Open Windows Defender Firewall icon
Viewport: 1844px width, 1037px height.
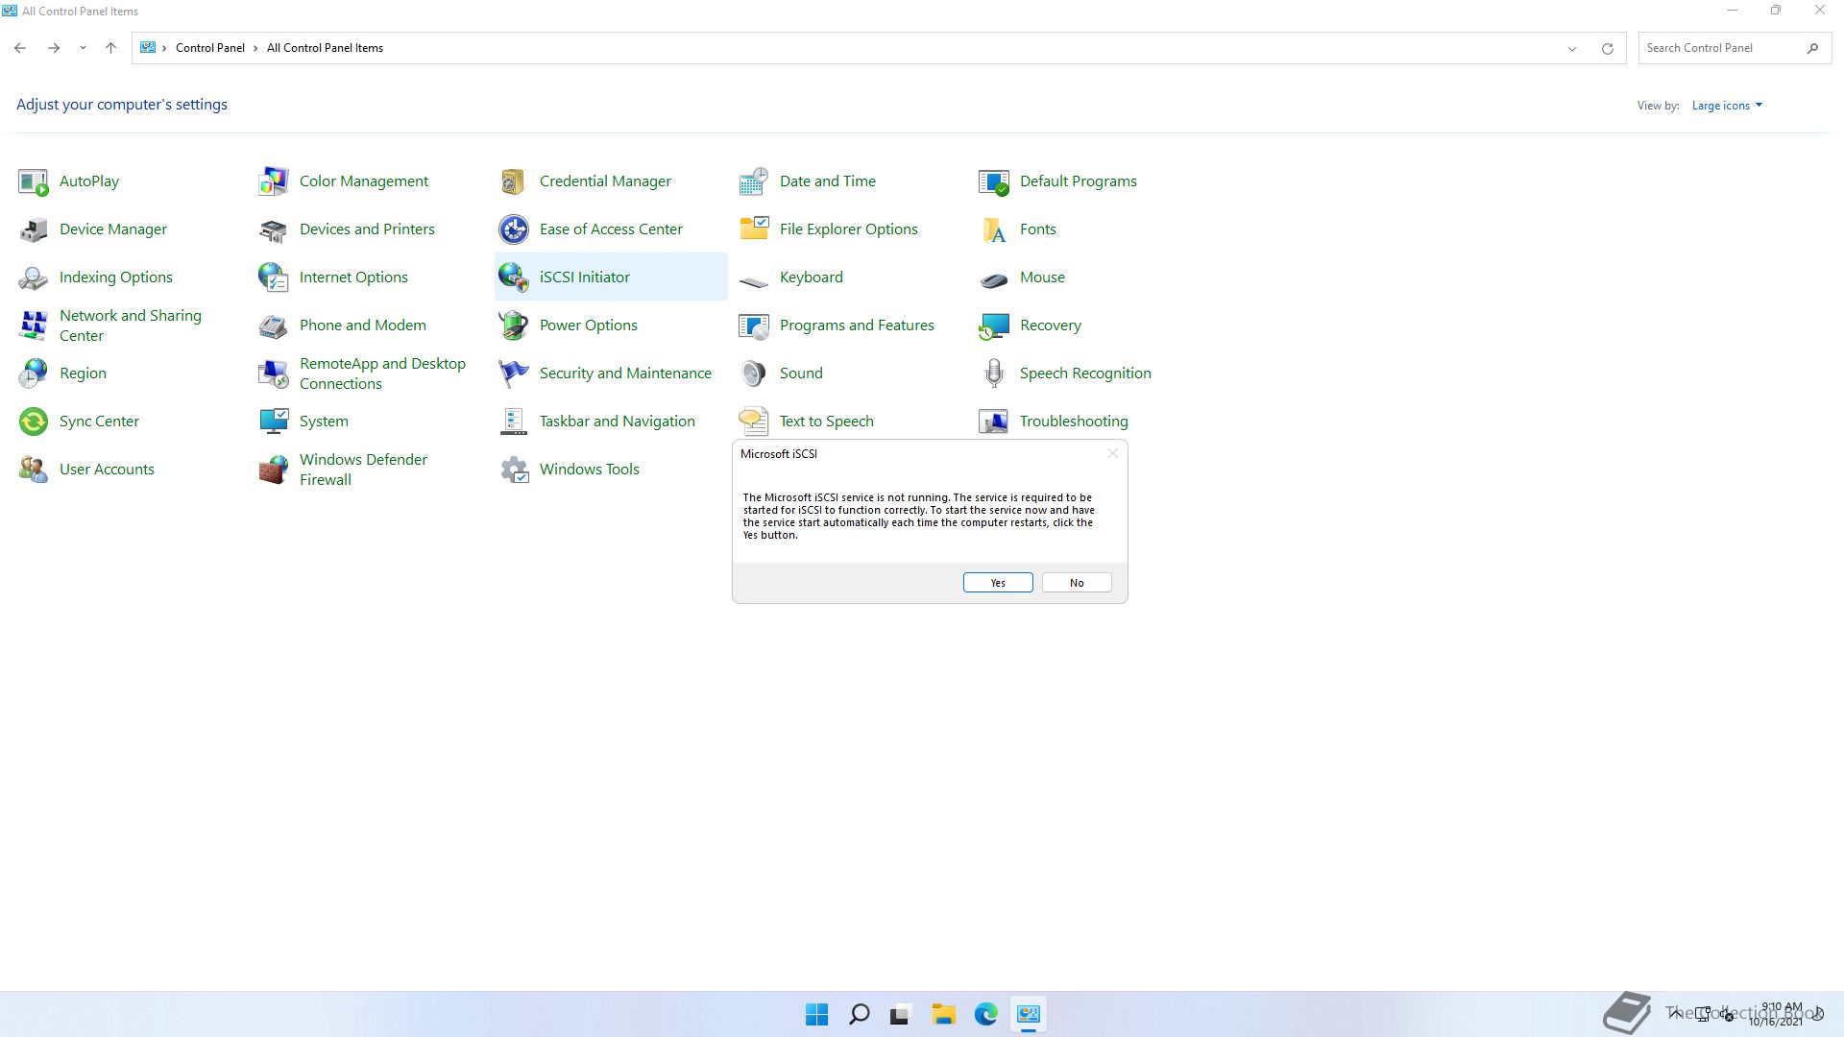(x=273, y=470)
